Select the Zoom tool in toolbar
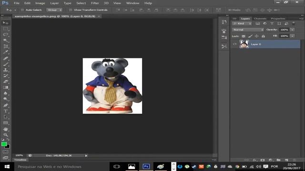Image resolution: width=305 pixels, height=171 pixels. click(x=6, y=135)
